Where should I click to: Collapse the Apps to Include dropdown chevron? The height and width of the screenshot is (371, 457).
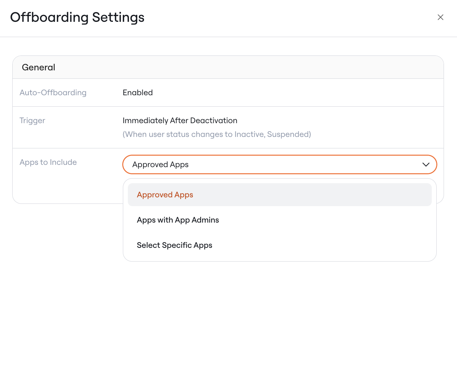click(x=426, y=164)
